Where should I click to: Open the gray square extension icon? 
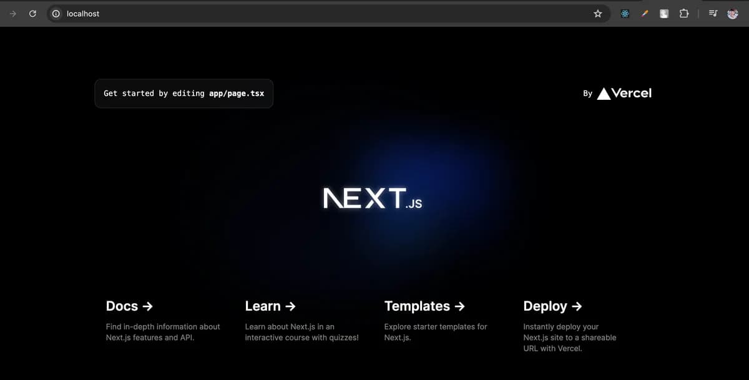click(665, 14)
